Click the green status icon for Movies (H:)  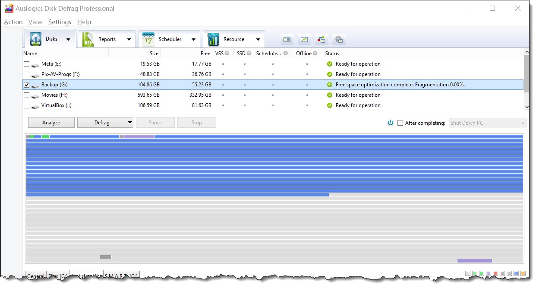[330, 95]
